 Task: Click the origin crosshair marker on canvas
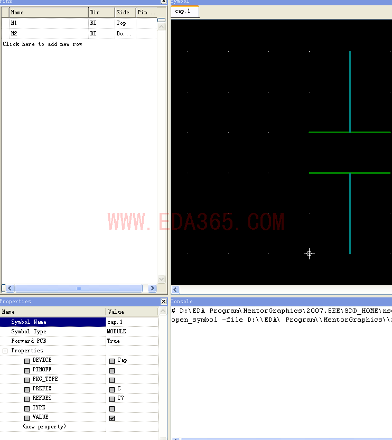[309, 254]
